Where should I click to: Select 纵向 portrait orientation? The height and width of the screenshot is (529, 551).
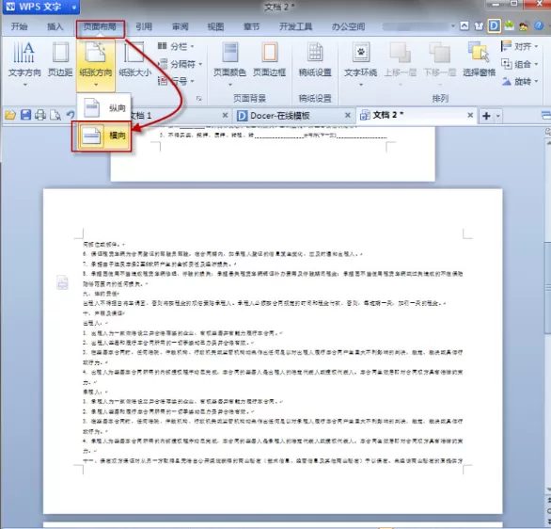click(x=104, y=107)
